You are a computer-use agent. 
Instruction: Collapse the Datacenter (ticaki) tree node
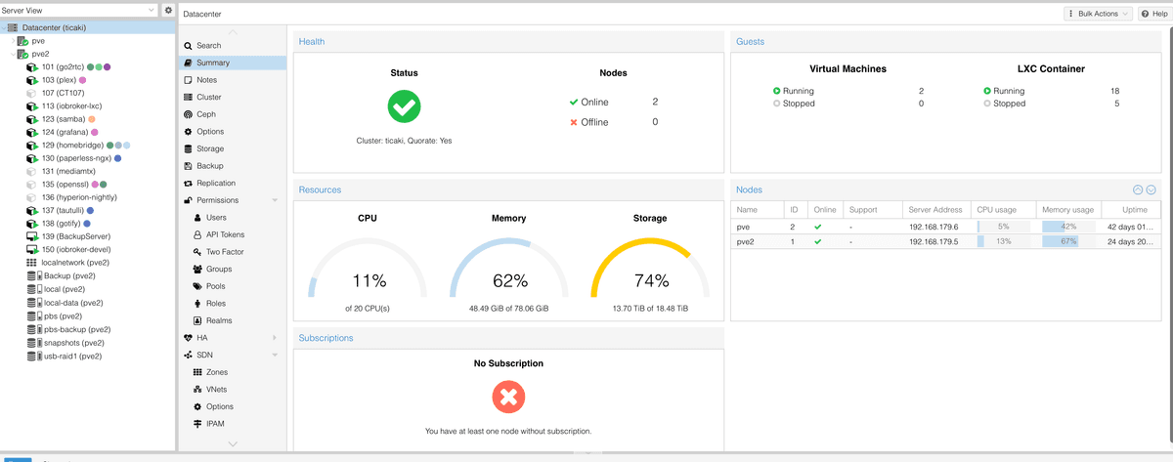point(4,28)
